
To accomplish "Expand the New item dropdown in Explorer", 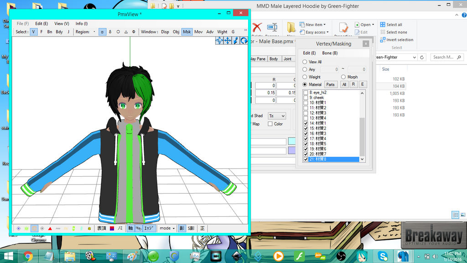I will pyautogui.click(x=312, y=25).
